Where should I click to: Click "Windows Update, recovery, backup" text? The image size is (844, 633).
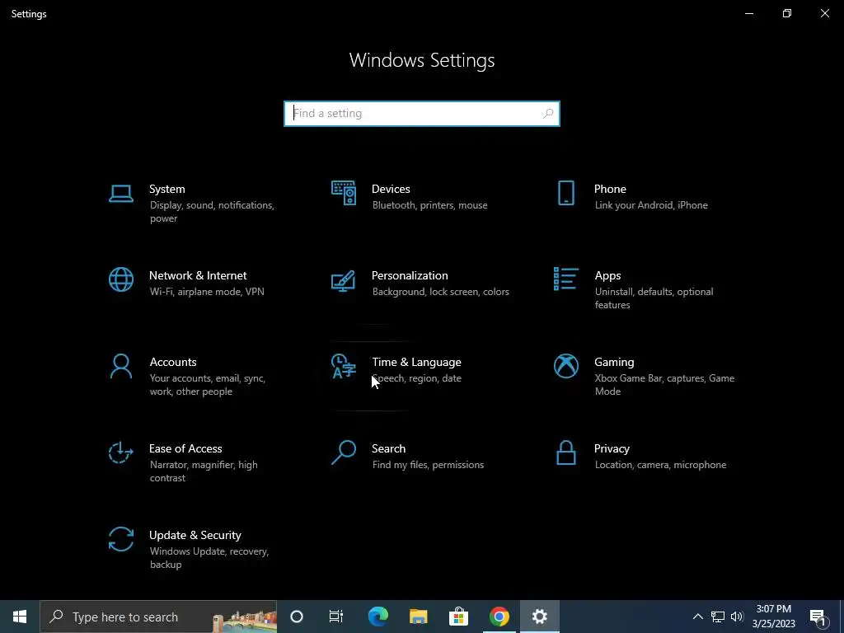click(x=209, y=558)
